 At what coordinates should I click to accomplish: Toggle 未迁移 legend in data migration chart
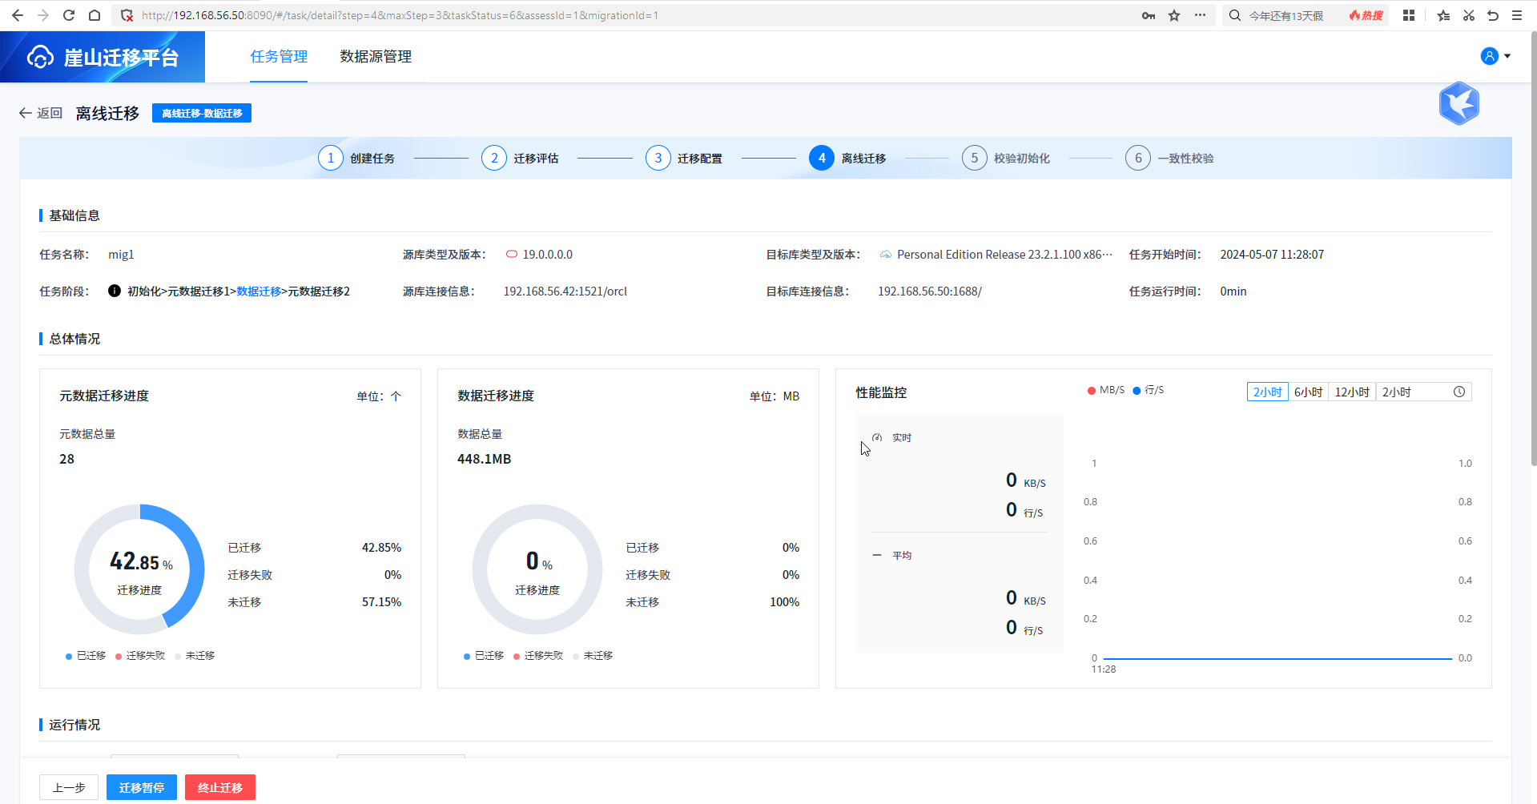tap(593, 656)
